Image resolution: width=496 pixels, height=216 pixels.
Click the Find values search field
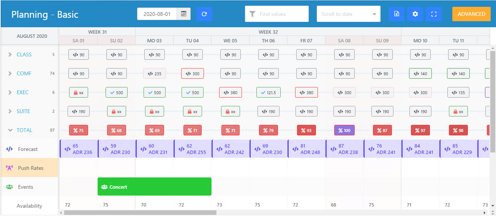[x=281, y=14]
